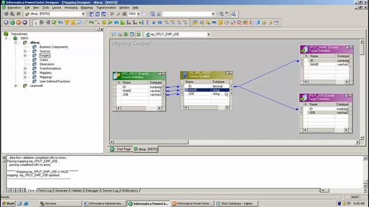Image resolution: width=369 pixels, height=207 pixels.
Task: Open the Source Analyzer tool icon
Action: [x=114, y=34]
